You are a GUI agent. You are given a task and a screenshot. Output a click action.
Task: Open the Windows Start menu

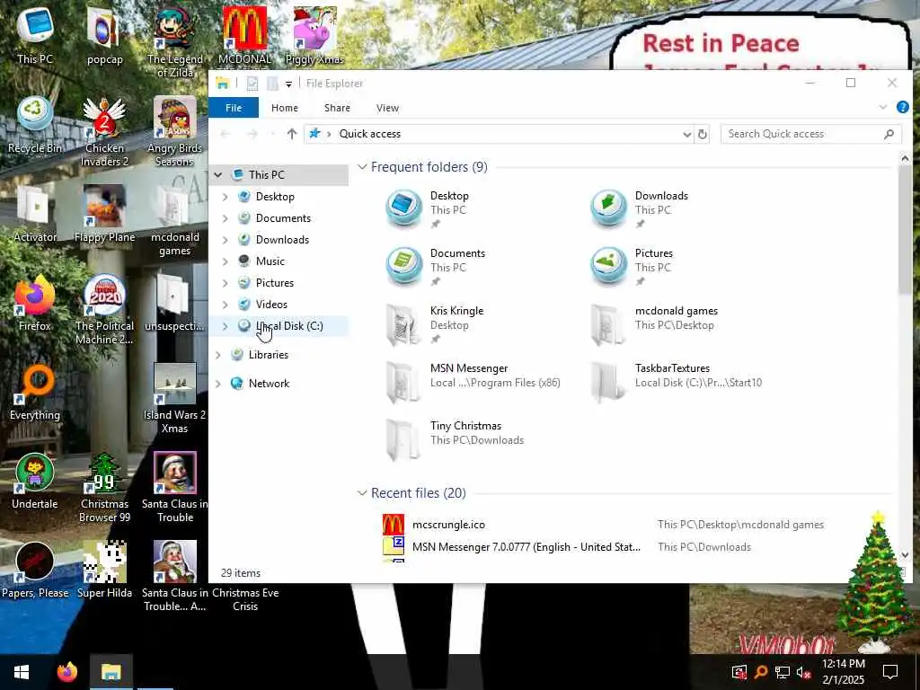(22, 672)
